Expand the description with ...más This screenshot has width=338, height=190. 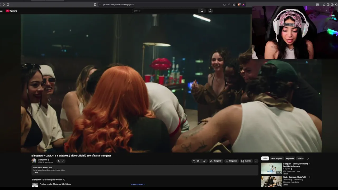click(x=36, y=173)
